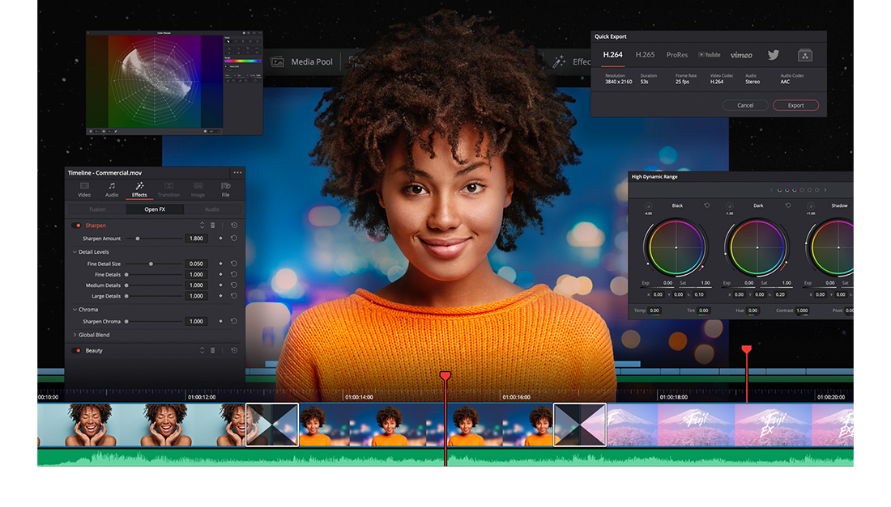
Task: Select the laughing woman clip thumbnail
Action: (x=142, y=425)
